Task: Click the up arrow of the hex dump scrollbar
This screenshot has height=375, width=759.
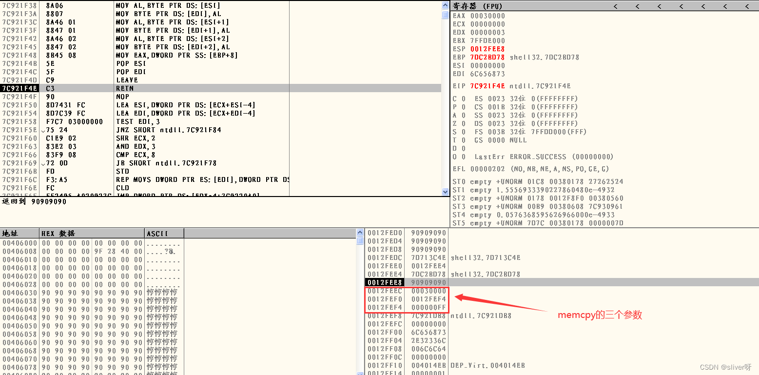Action: (360, 233)
